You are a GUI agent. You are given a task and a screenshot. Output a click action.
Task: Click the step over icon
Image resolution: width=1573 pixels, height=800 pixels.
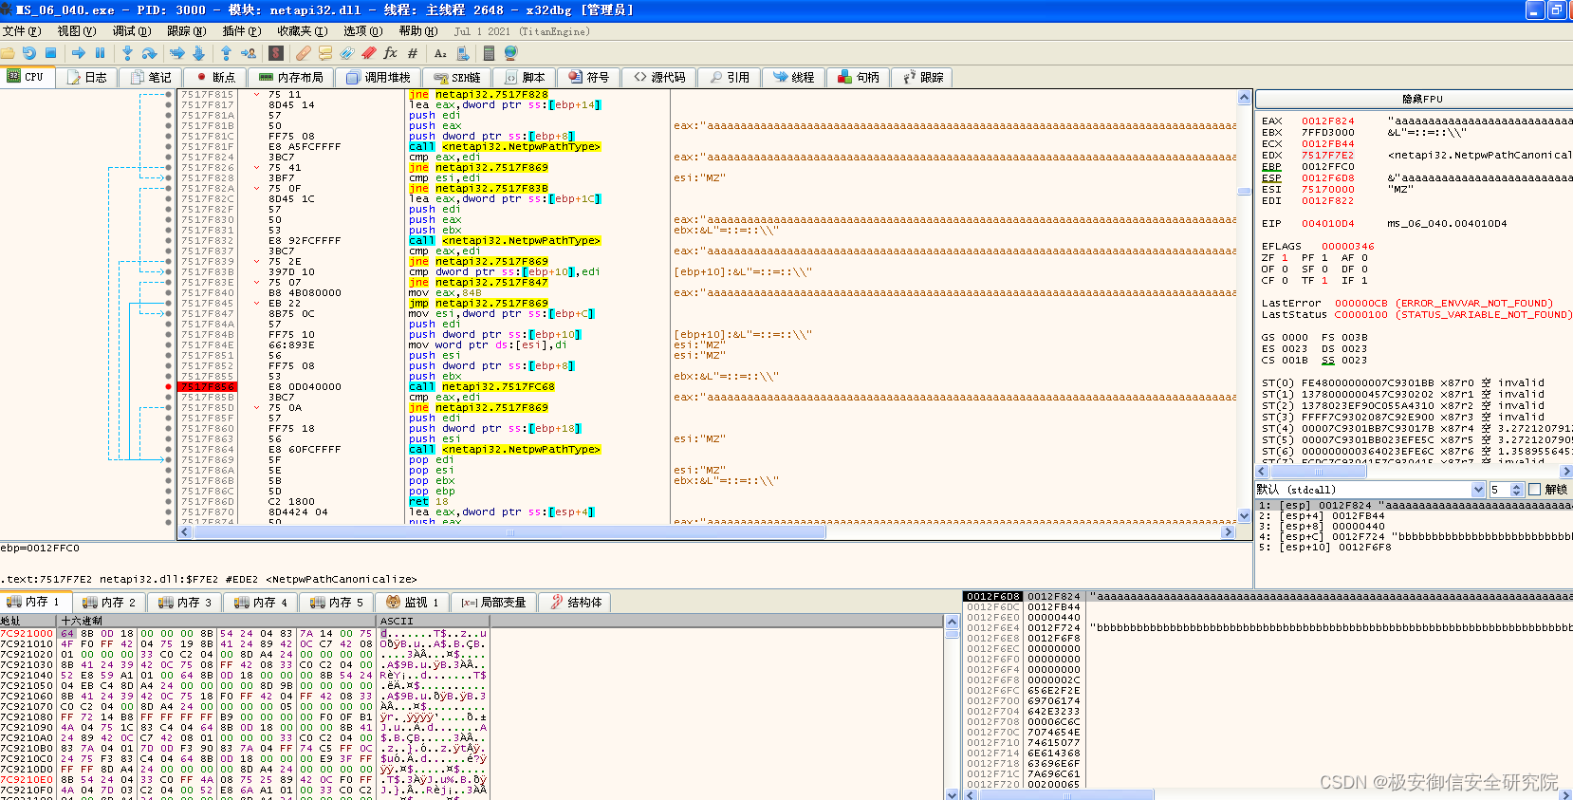[x=149, y=53]
